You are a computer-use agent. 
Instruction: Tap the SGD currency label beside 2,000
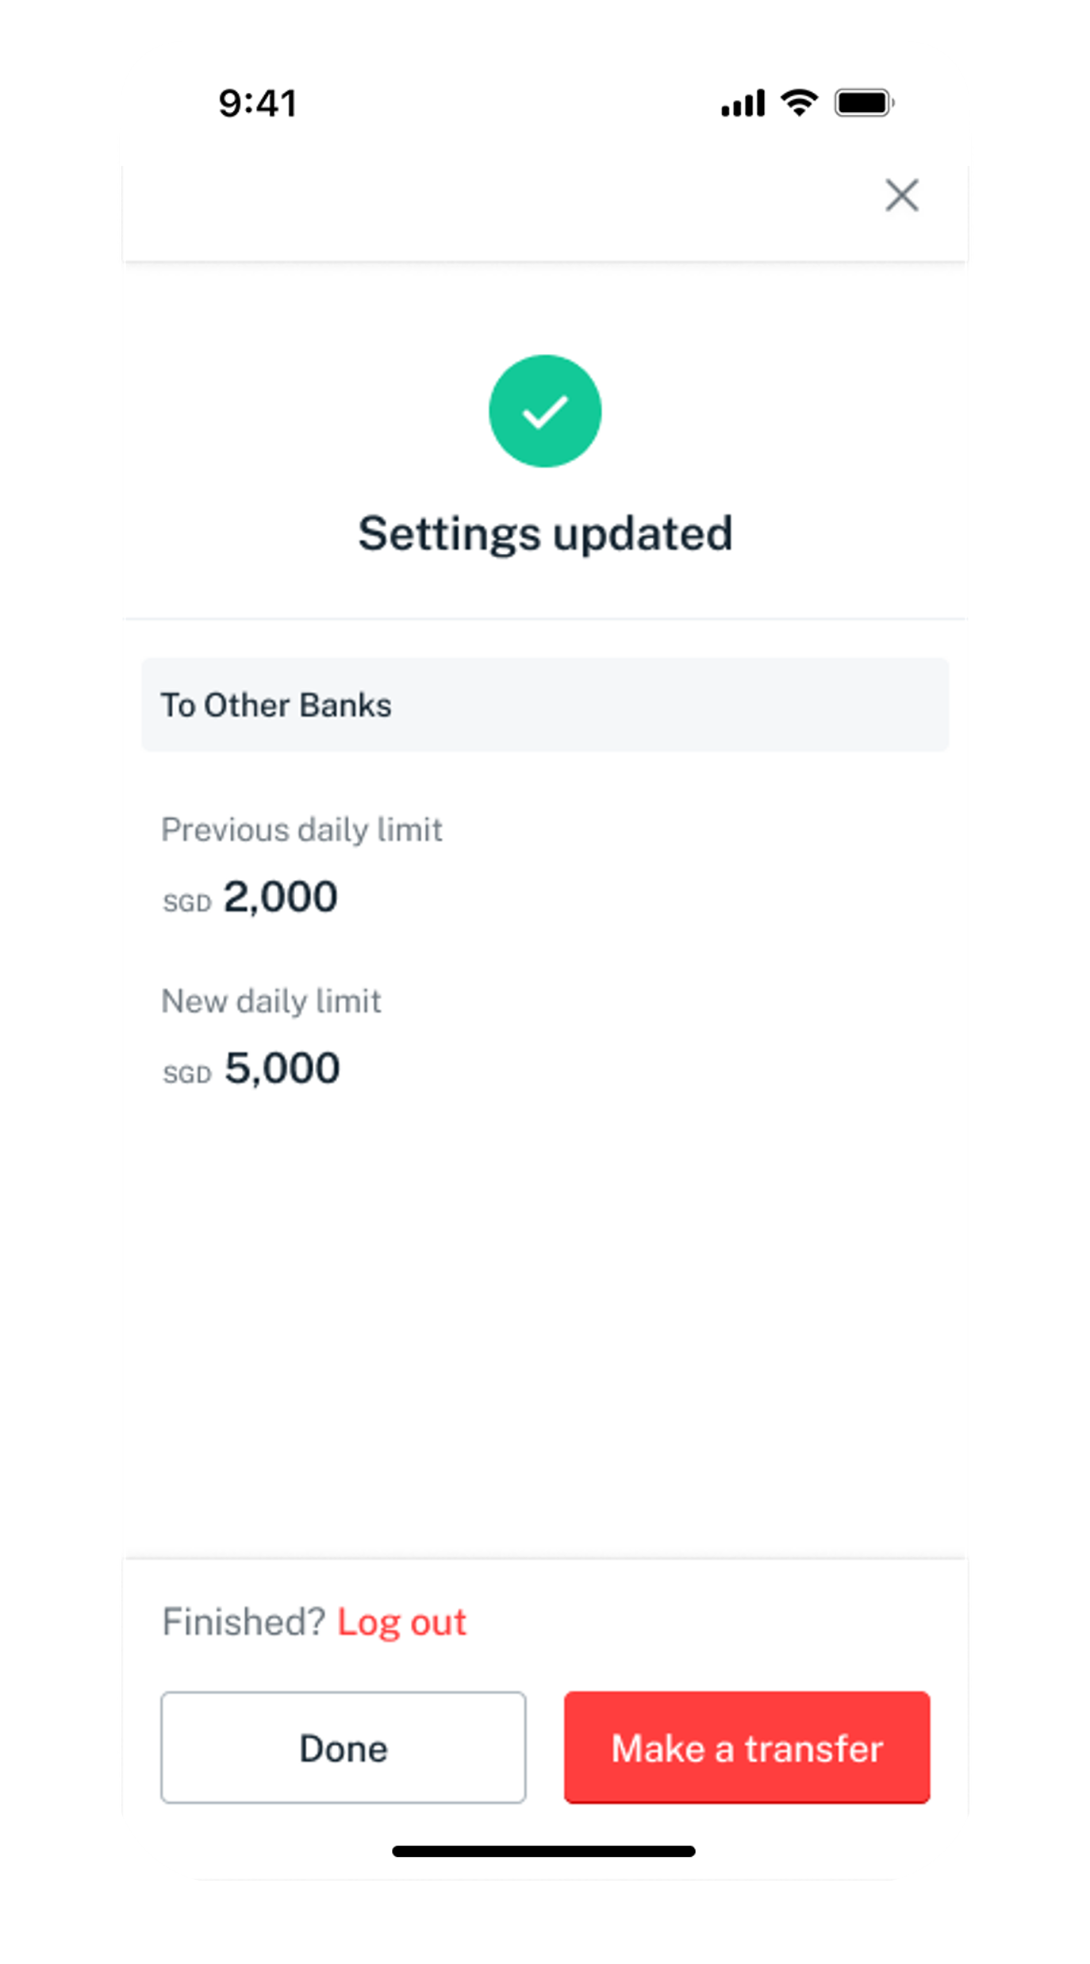click(187, 903)
